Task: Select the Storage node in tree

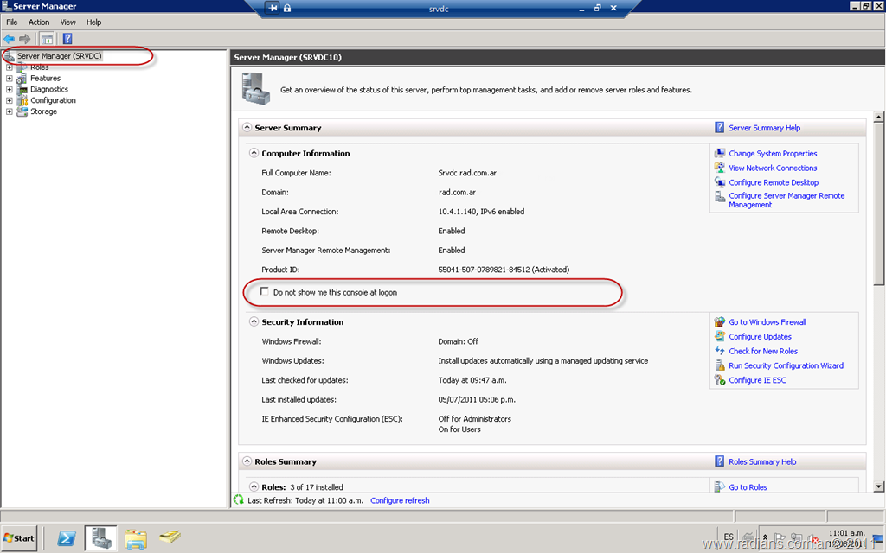Action: (x=43, y=111)
